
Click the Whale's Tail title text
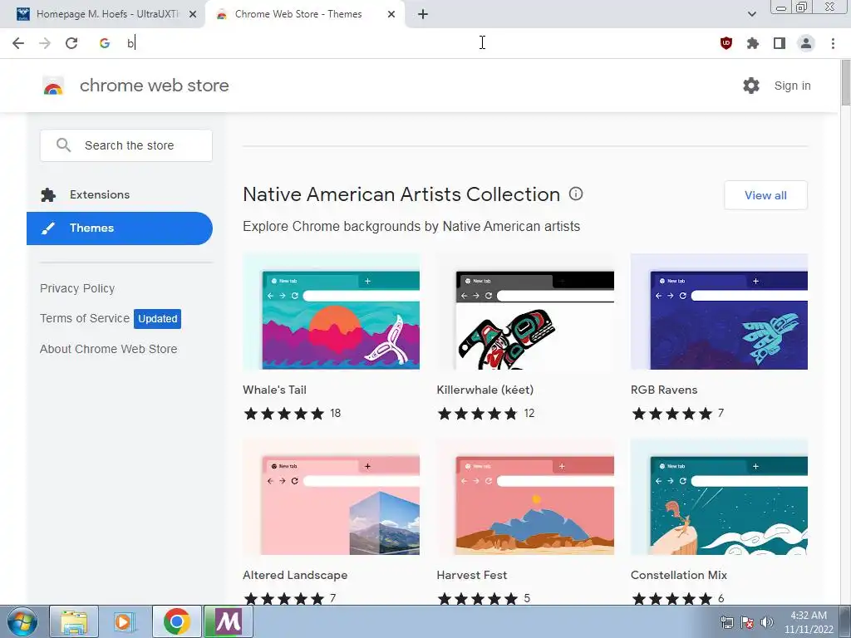[x=274, y=390]
